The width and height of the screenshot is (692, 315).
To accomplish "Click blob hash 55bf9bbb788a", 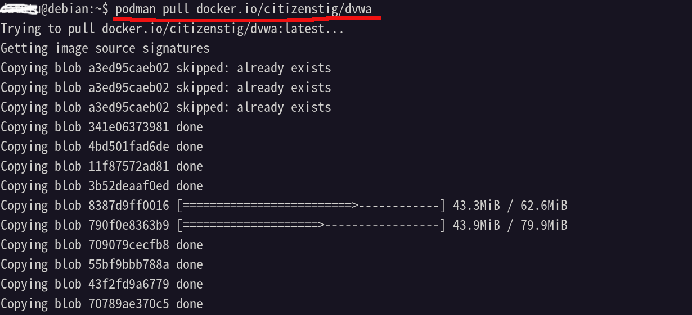I will pos(129,264).
